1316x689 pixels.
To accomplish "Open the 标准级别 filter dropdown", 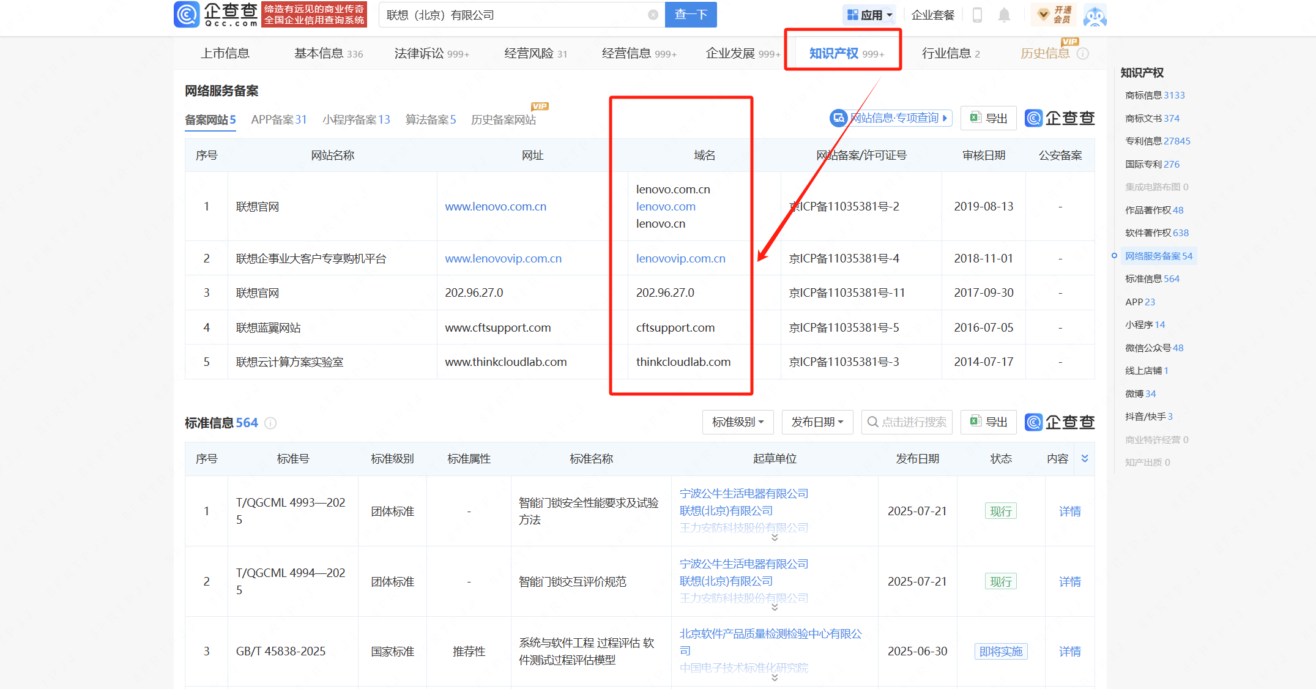I will pos(738,422).
